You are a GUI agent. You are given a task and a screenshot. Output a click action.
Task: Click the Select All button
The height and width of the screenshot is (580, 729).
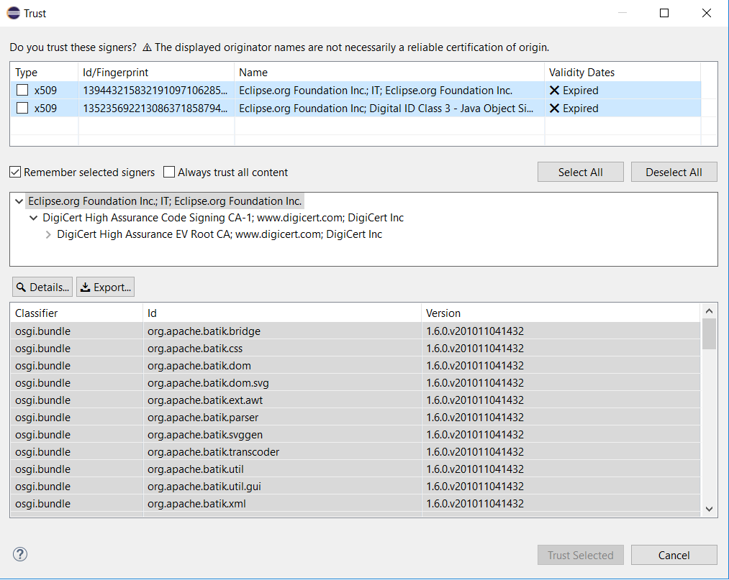click(580, 172)
